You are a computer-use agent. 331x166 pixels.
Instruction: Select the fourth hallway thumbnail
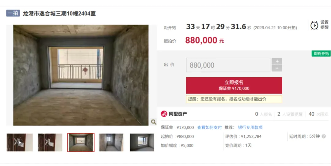pyautogui.click(x=111, y=142)
